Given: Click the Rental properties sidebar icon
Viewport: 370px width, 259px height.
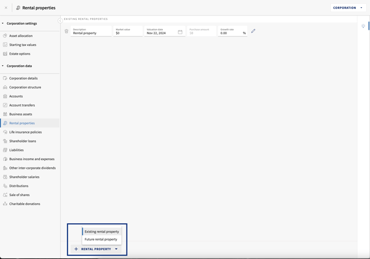Looking at the screenshot, I should pos(5,123).
